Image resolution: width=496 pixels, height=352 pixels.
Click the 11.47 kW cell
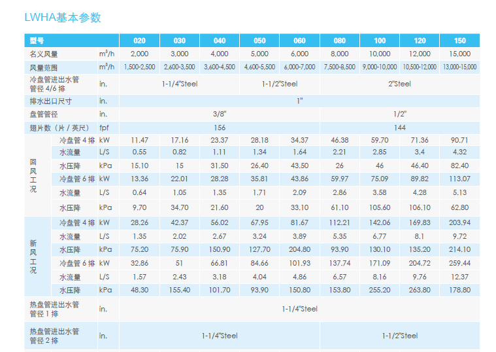coord(139,141)
